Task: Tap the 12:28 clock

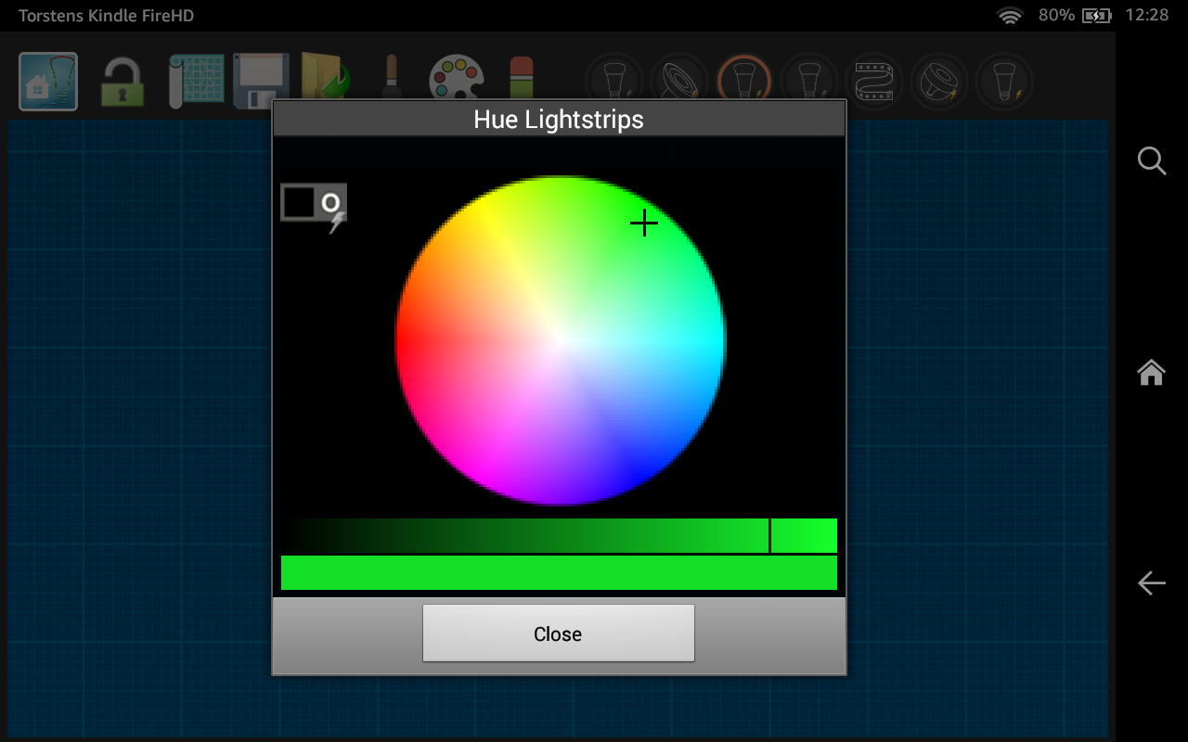Action: pos(1147,15)
